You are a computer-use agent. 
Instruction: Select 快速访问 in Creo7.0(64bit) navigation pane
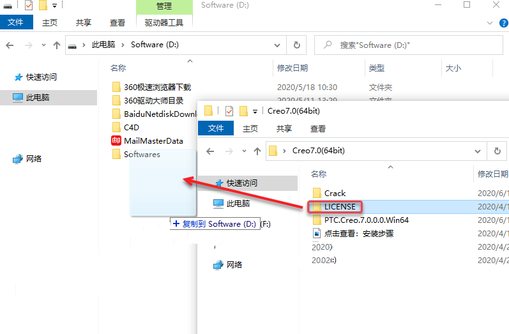coord(248,183)
